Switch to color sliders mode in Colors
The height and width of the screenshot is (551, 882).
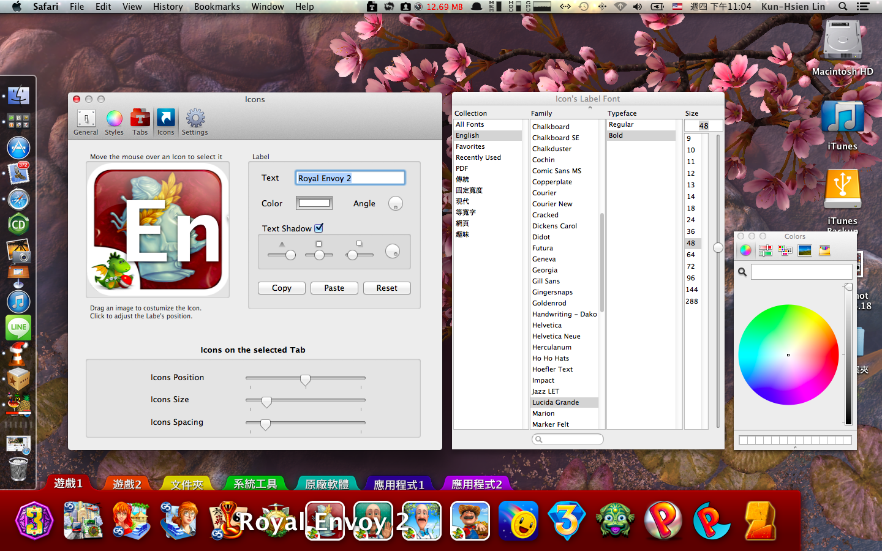765,250
